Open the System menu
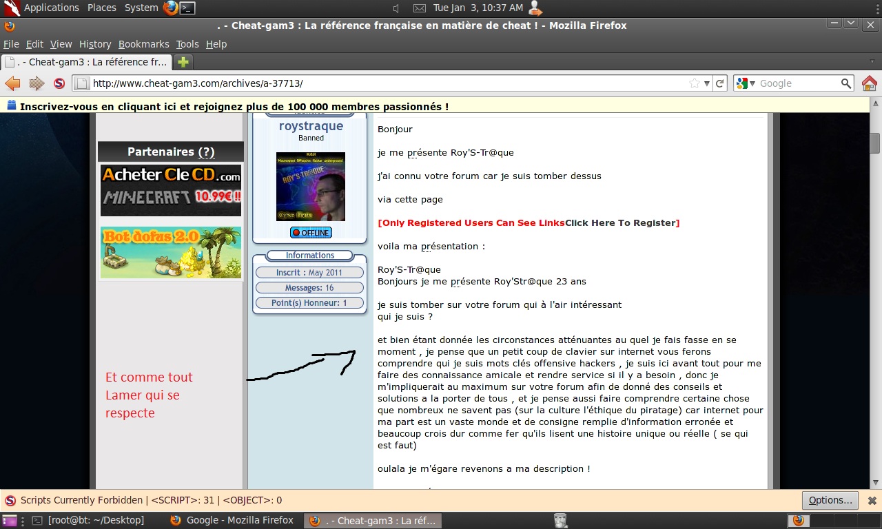This screenshot has width=882, height=529. pos(141,8)
